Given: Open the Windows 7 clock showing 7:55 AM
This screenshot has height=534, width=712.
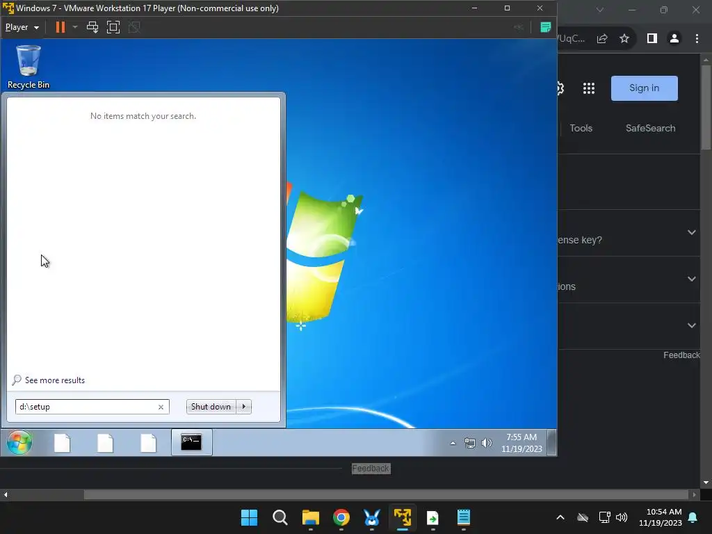Looking at the screenshot, I should point(521,443).
